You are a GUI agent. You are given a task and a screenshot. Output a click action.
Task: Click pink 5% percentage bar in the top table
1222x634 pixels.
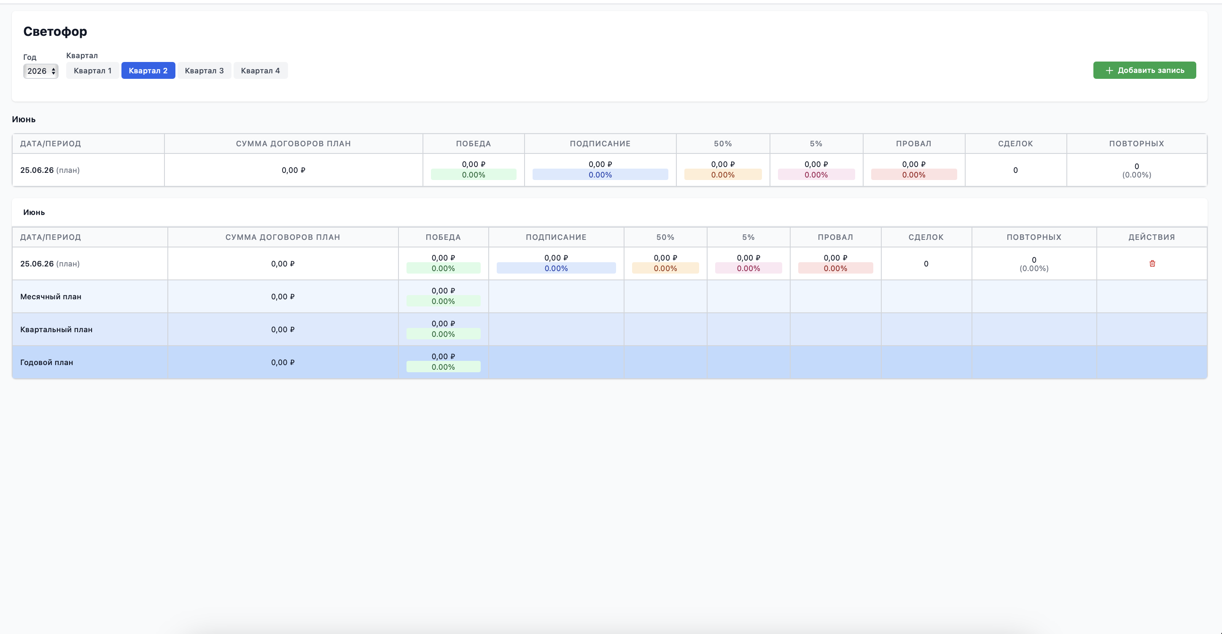tap(816, 175)
